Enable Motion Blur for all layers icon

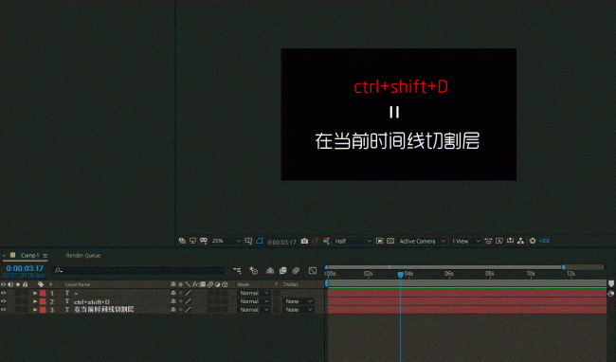tap(296, 270)
